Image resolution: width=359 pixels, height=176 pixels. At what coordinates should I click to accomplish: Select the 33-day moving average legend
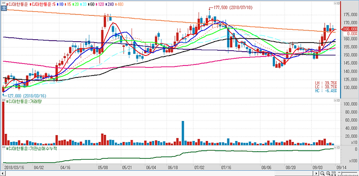(83, 4)
